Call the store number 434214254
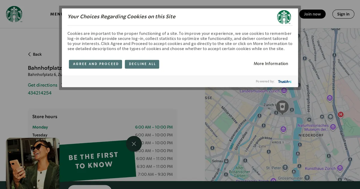This screenshot has height=189, width=360. point(40,93)
